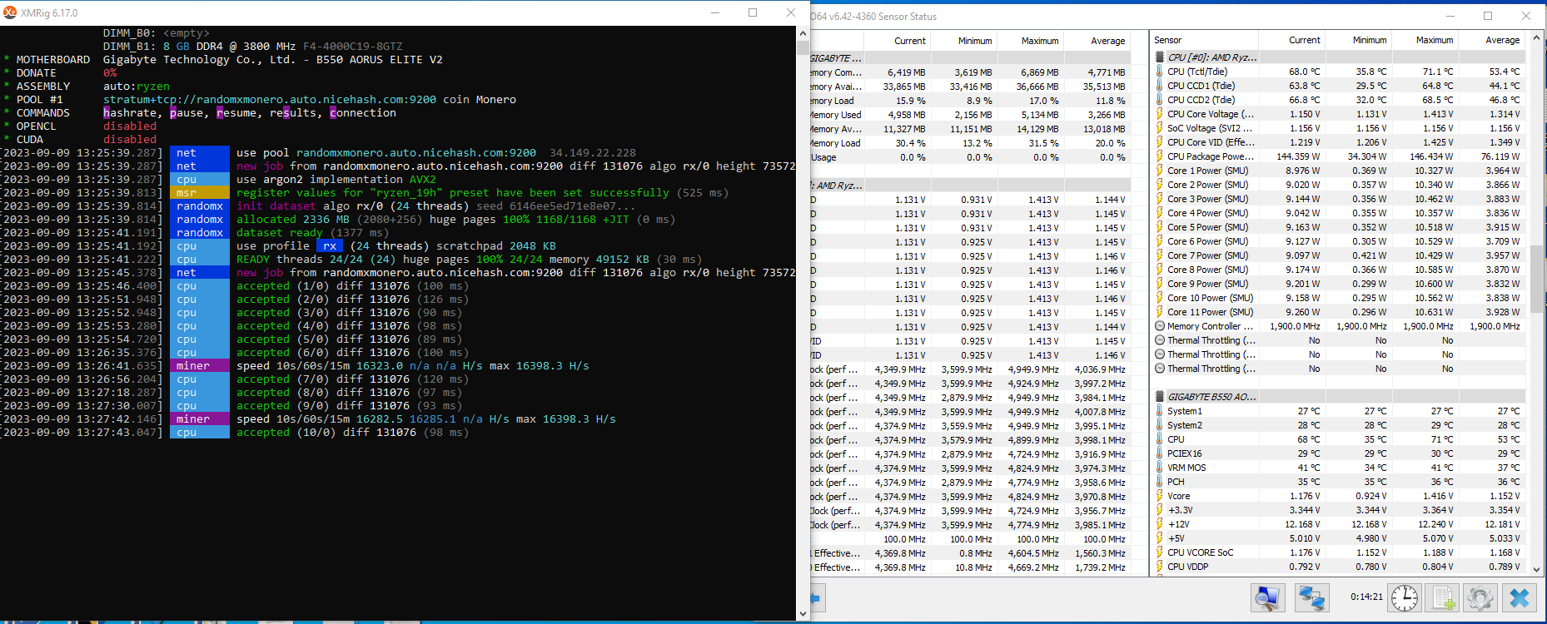Click the +3.3V row label
1547x624 pixels.
(x=1180, y=510)
